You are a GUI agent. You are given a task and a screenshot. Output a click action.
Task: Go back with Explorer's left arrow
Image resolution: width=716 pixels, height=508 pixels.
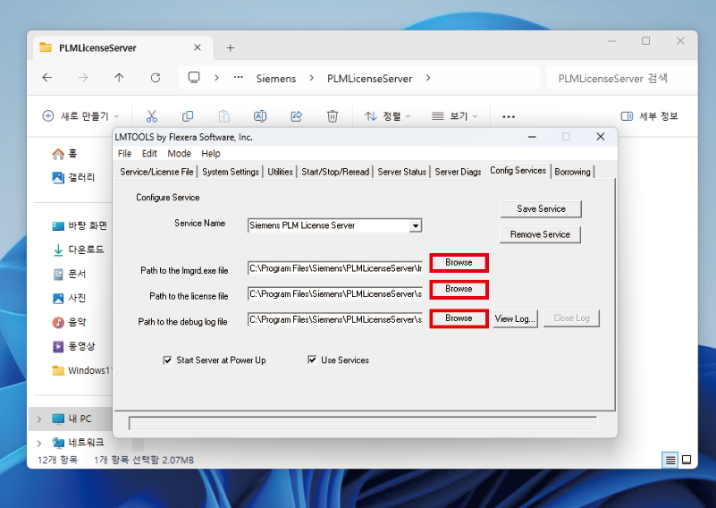point(47,78)
